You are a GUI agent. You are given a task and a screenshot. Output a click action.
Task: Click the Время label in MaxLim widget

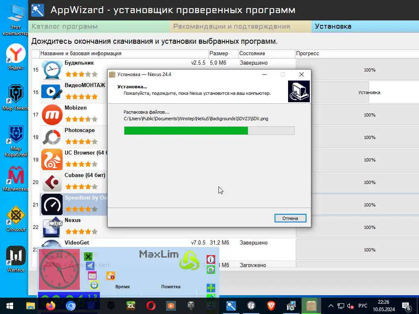[122, 287]
